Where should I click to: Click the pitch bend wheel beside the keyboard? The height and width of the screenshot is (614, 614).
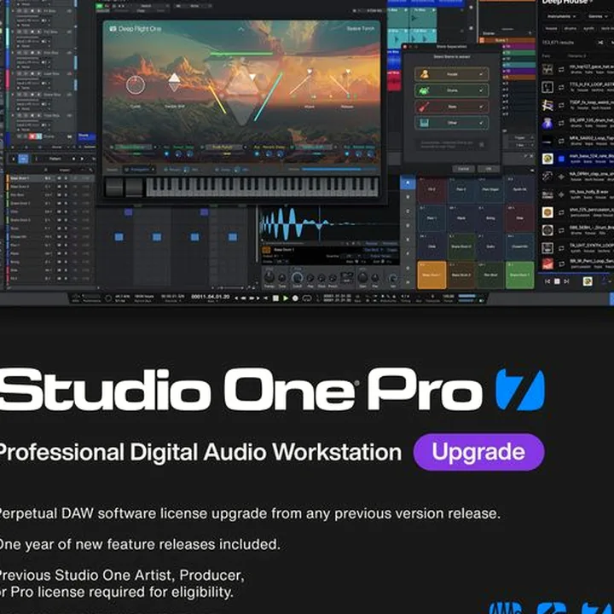(114, 187)
